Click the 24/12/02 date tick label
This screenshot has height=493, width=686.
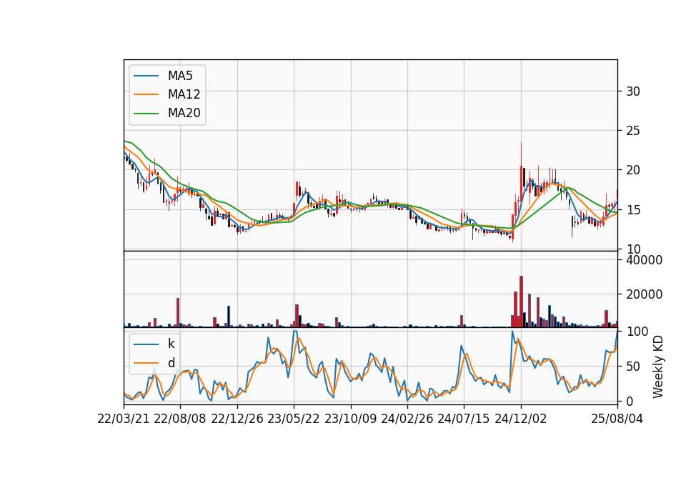coord(521,419)
